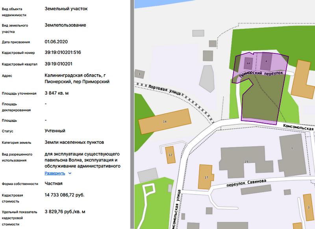Image resolution: width=315 pixels, height=229 pixels.
Task: Click the date value 01.06.2020
Action: tap(57, 41)
